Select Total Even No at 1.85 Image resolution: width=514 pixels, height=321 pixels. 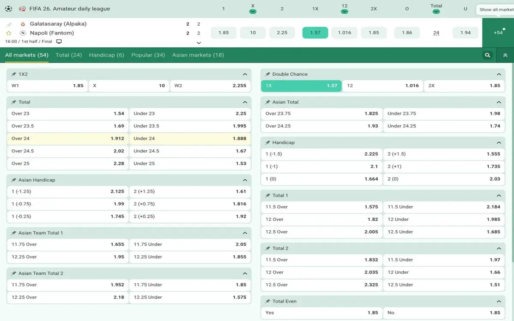[x=444, y=313]
